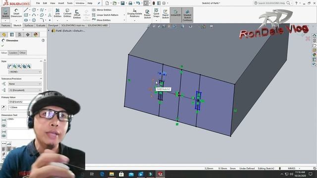Click the Exit Sketch button

(5, 13)
